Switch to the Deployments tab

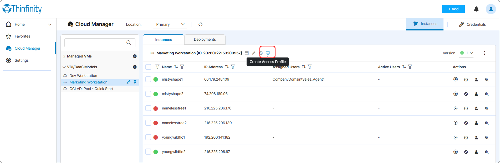205,39
